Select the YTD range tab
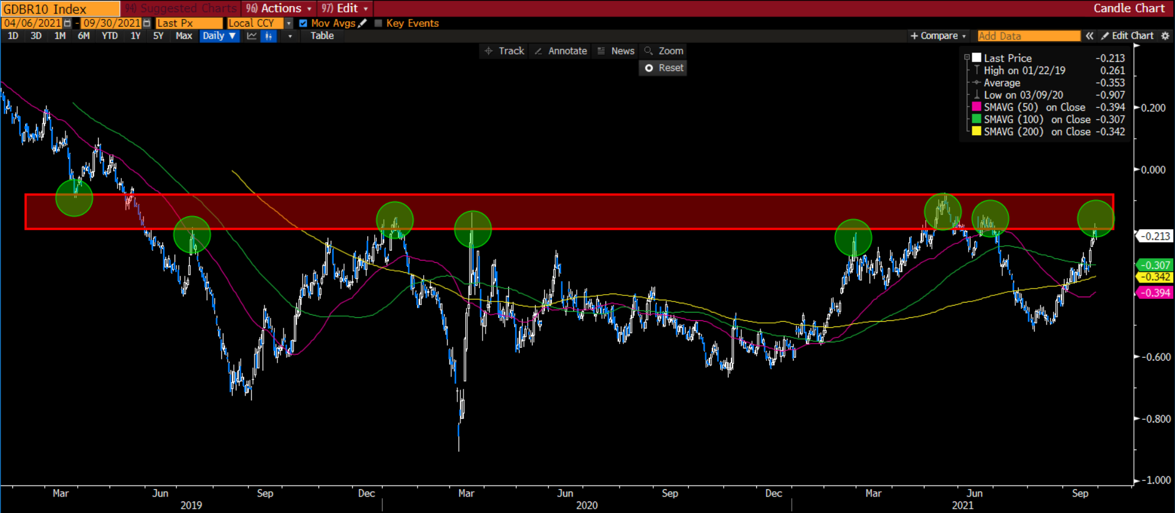The width and height of the screenshot is (1175, 513). click(x=110, y=36)
